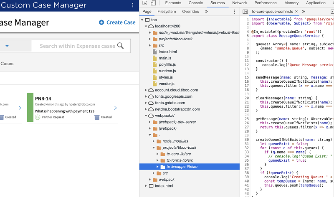This screenshot has height=197, width=334.
Task: Expand the bottom index.html frame
Action: 146,186
